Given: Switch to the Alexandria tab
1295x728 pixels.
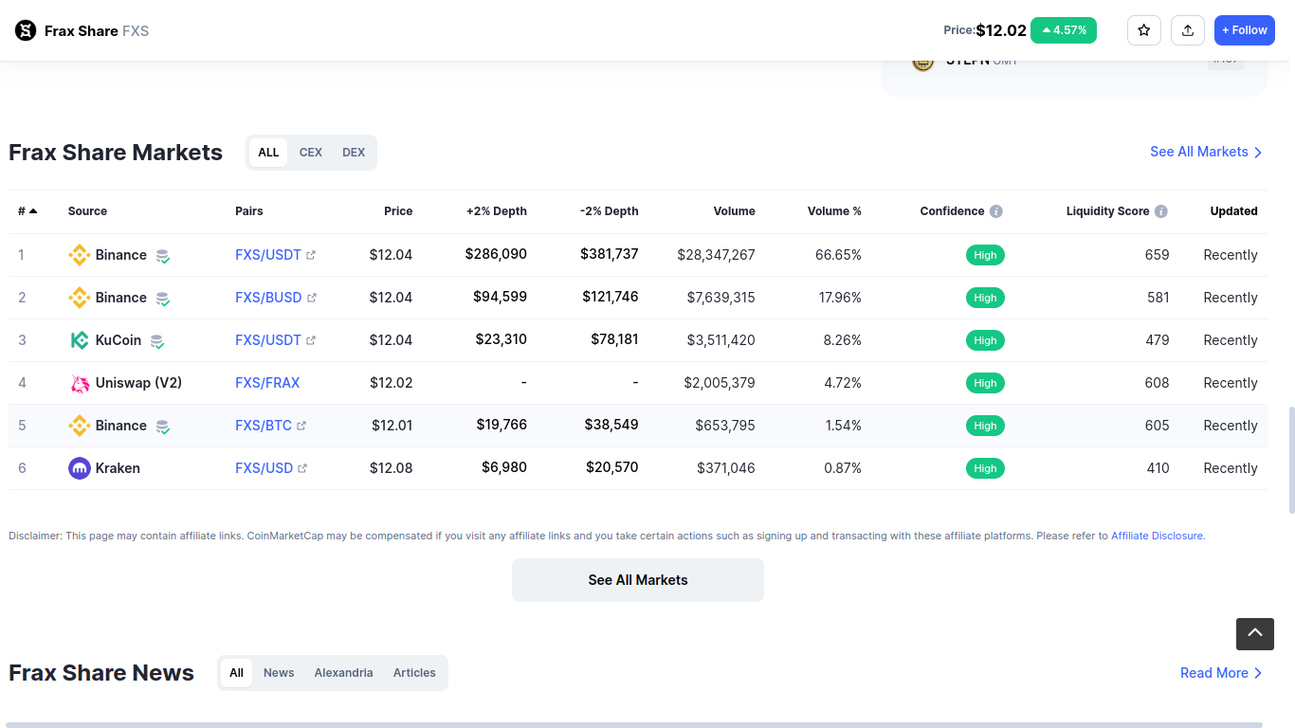Looking at the screenshot, I should point(343,673).
